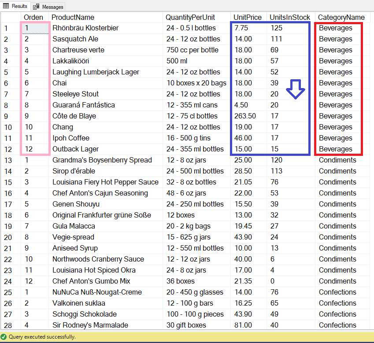Click the Chai product name cell
Image resolution: width=374 pixels, height=343 pixels.
106,83
